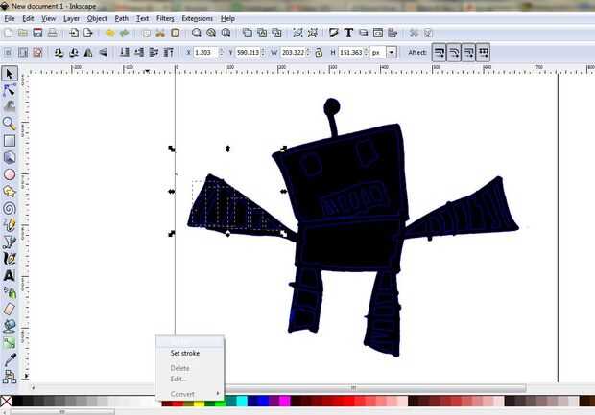Open the Fill and Stroke dialog icon
The height and width of the screenshot is (415, 595).
click(334, 33)
